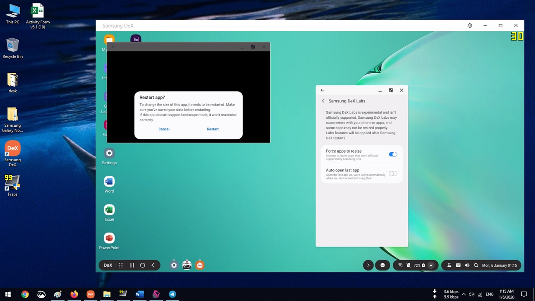Open the racing game app in DeX taskbar
Screen dimensions: 535x301
(187, 265)
